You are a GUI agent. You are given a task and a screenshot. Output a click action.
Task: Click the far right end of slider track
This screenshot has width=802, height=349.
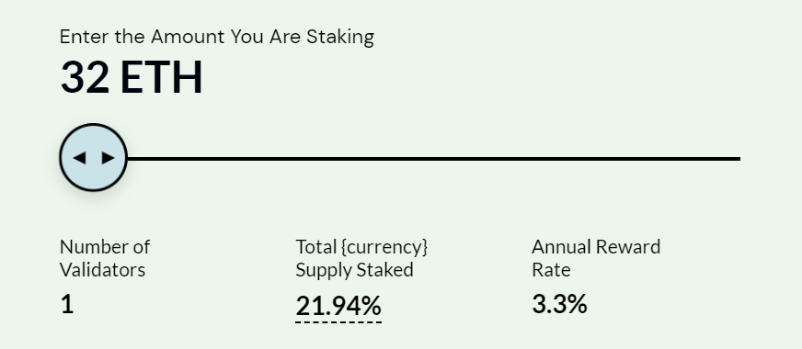point(738,159)
